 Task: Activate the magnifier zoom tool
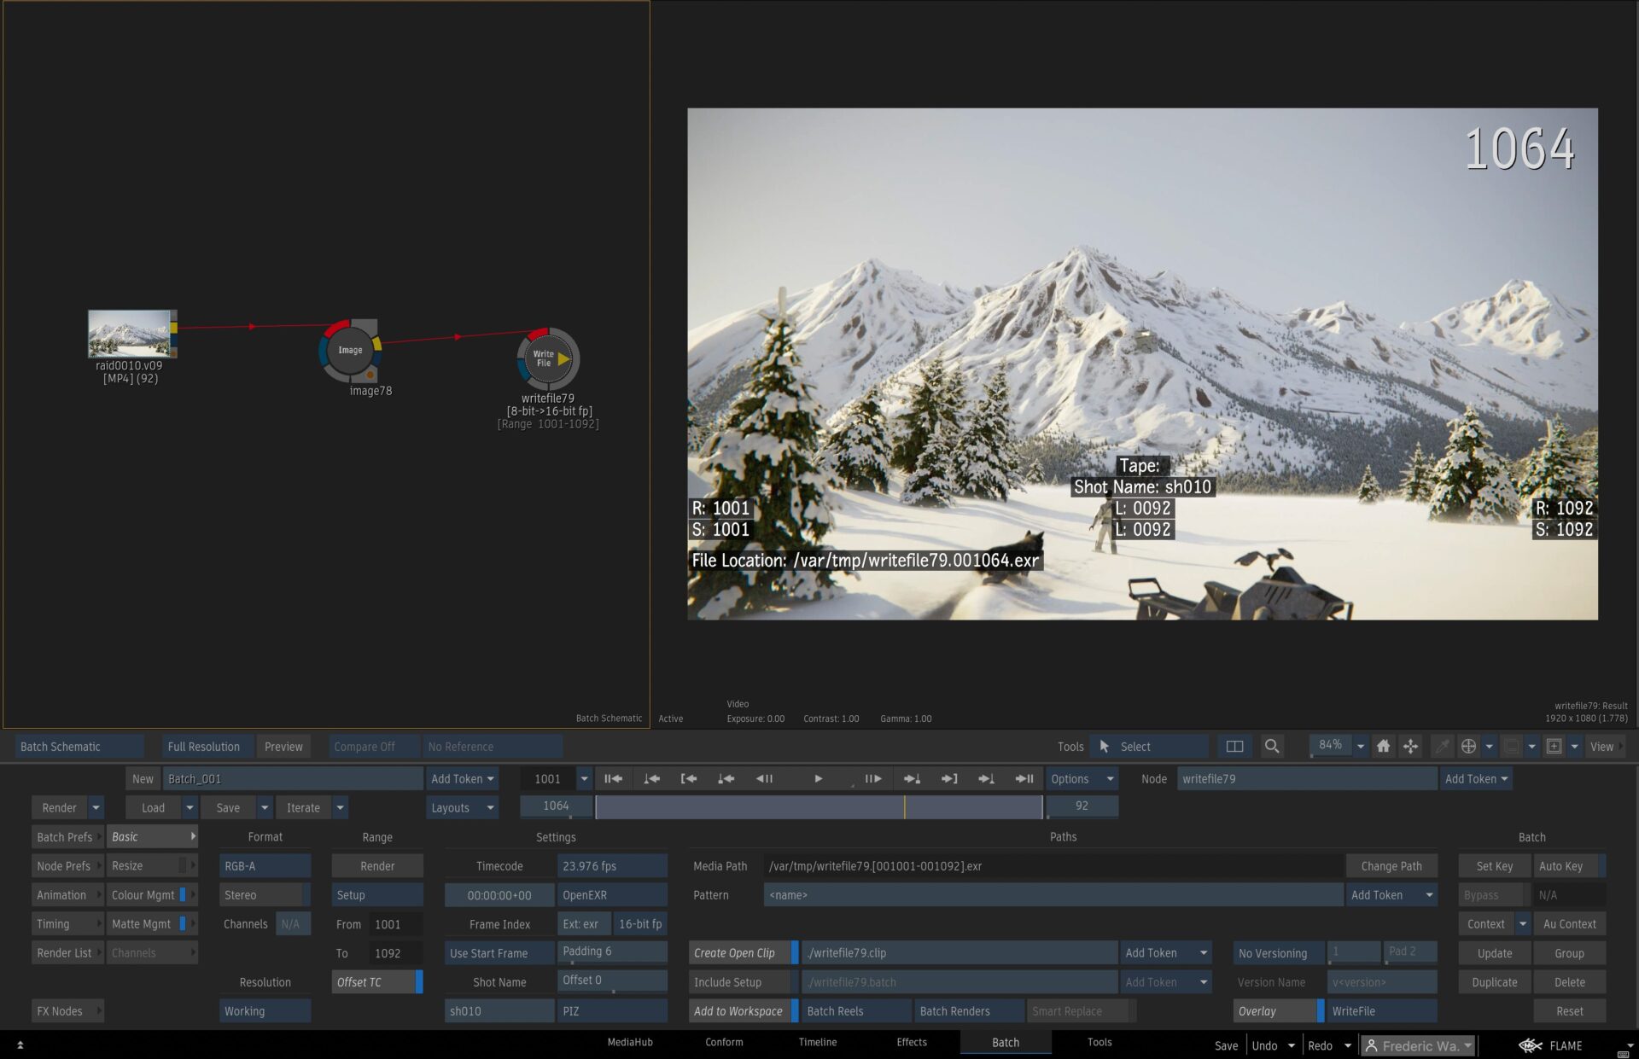pos(1272,746)
